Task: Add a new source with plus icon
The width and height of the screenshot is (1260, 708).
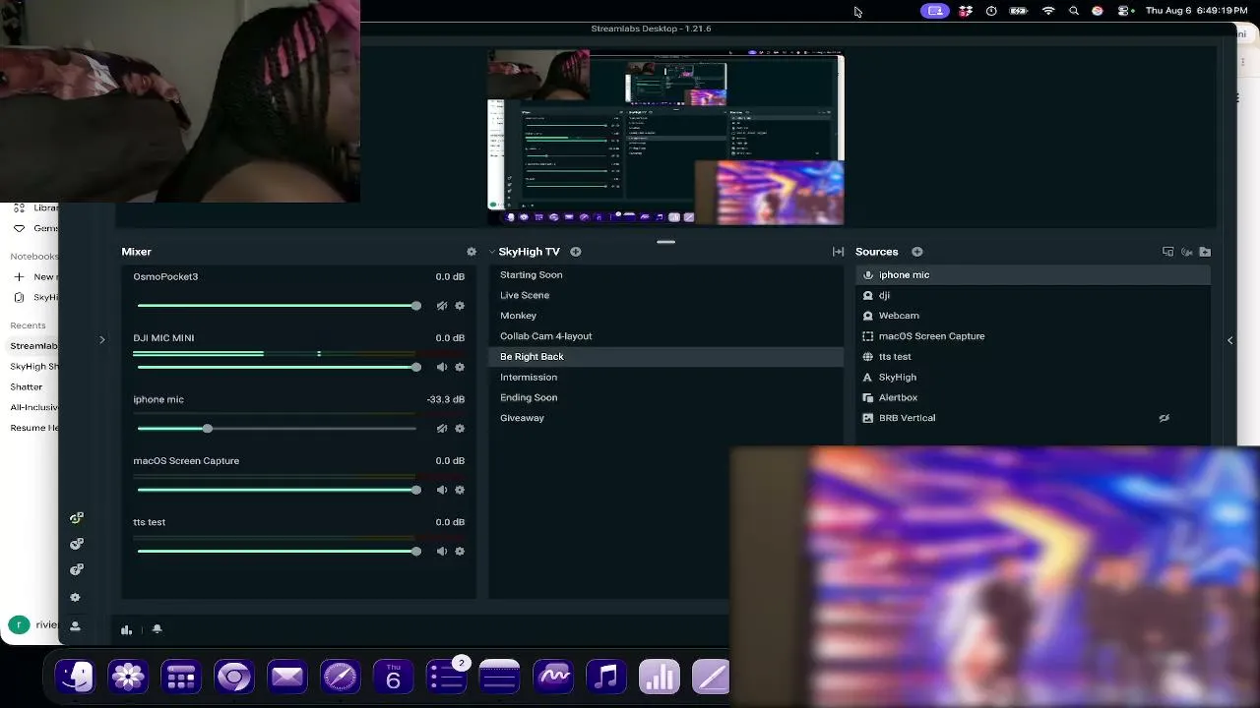Action: click(x=917, y=252)
